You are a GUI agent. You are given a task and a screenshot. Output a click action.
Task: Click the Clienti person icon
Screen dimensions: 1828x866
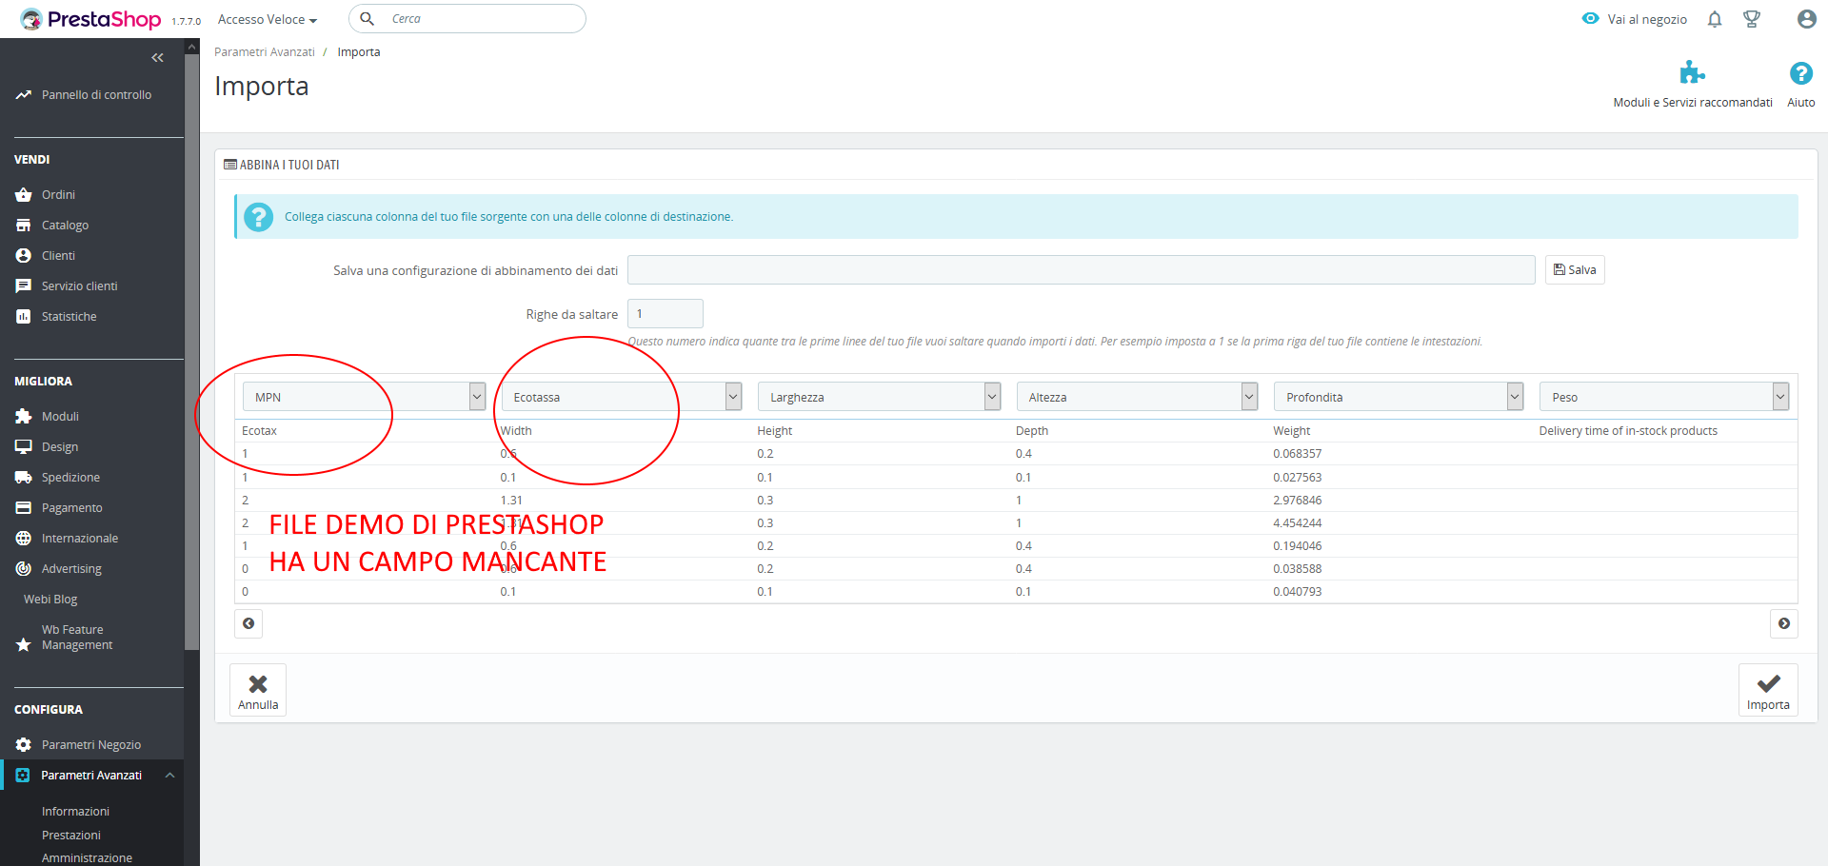pyautogui.click(x=24, y=256)
